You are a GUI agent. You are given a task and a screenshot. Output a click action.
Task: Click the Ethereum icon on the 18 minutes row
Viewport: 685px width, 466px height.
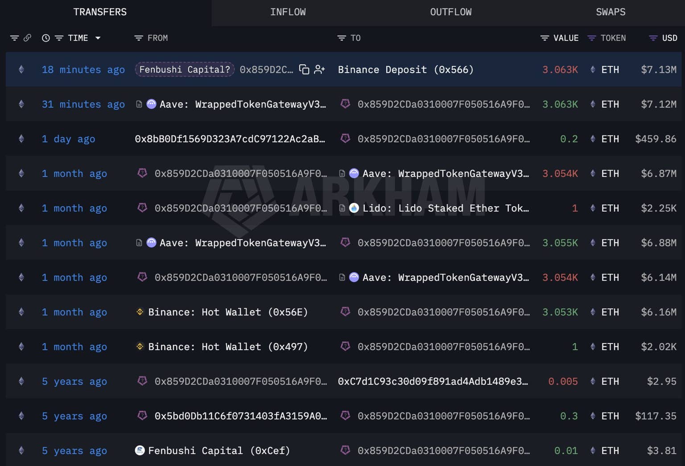point(21,69)
